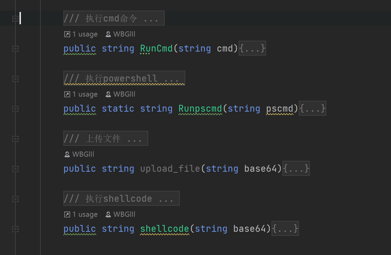Expand the 执行shellcode comment fold in gutter

[x=15, y=199]
